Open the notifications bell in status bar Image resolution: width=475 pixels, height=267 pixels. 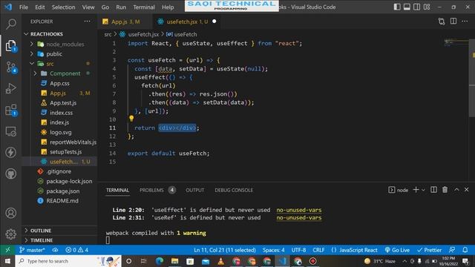tap(465, 250)
